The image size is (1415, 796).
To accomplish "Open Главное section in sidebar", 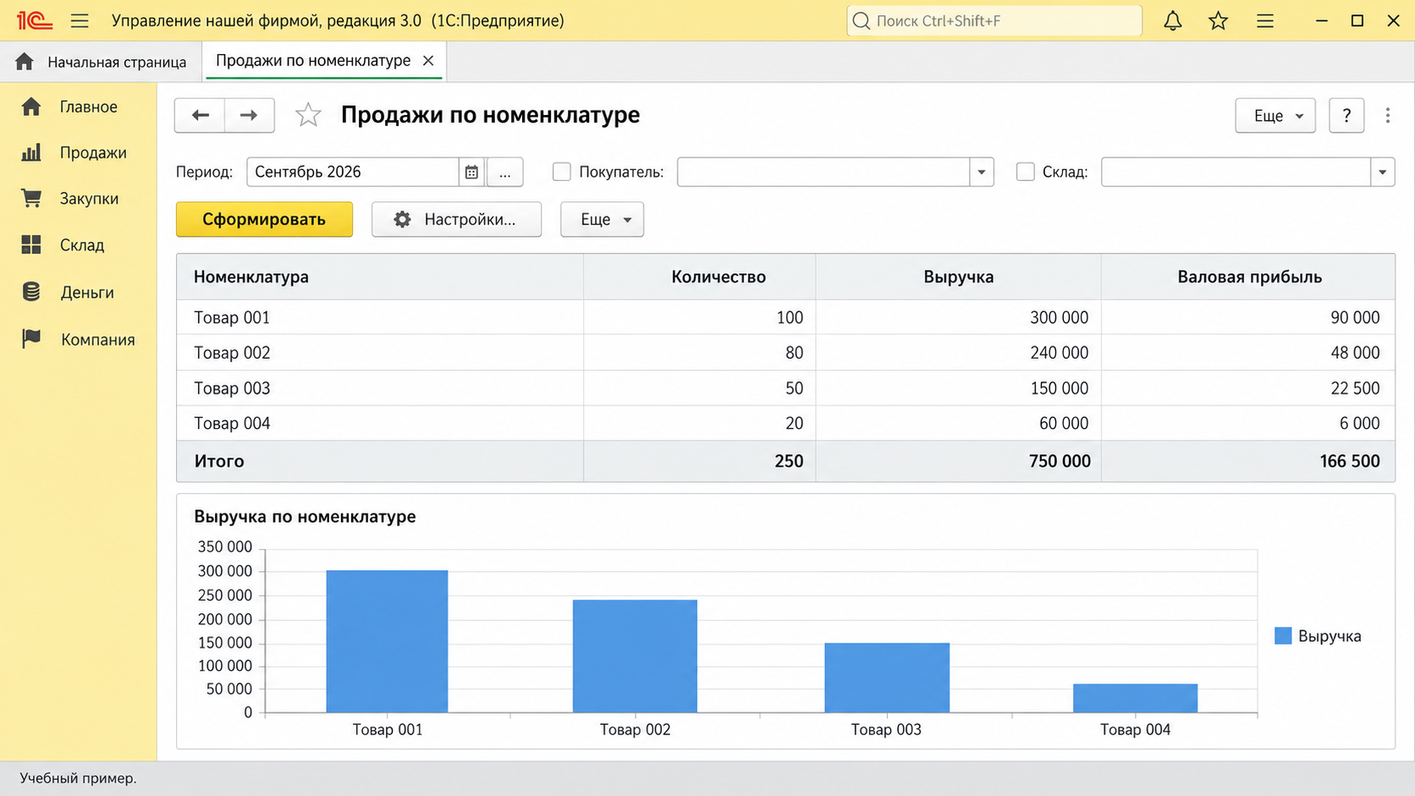I will click(78, 107).
